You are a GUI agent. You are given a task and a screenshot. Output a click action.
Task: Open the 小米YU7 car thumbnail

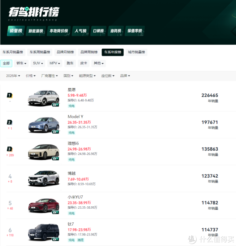tap(44, 206)
